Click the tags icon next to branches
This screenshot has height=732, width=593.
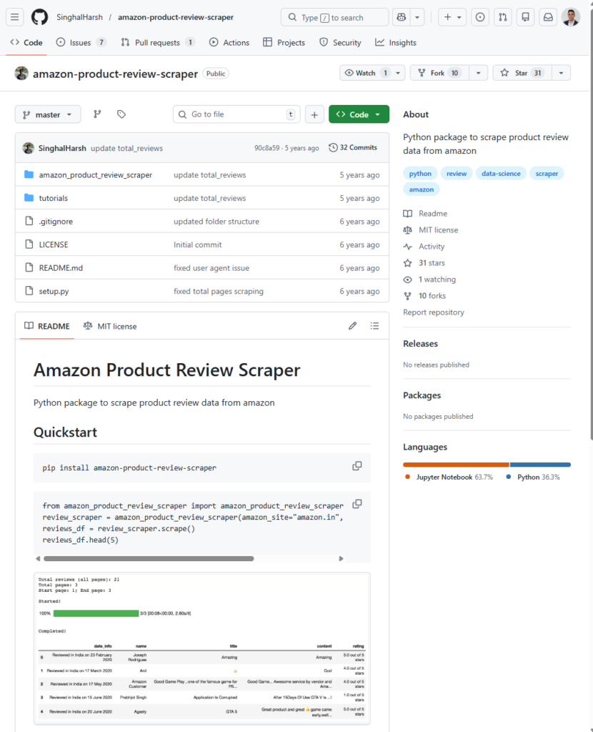click(120, 114)
